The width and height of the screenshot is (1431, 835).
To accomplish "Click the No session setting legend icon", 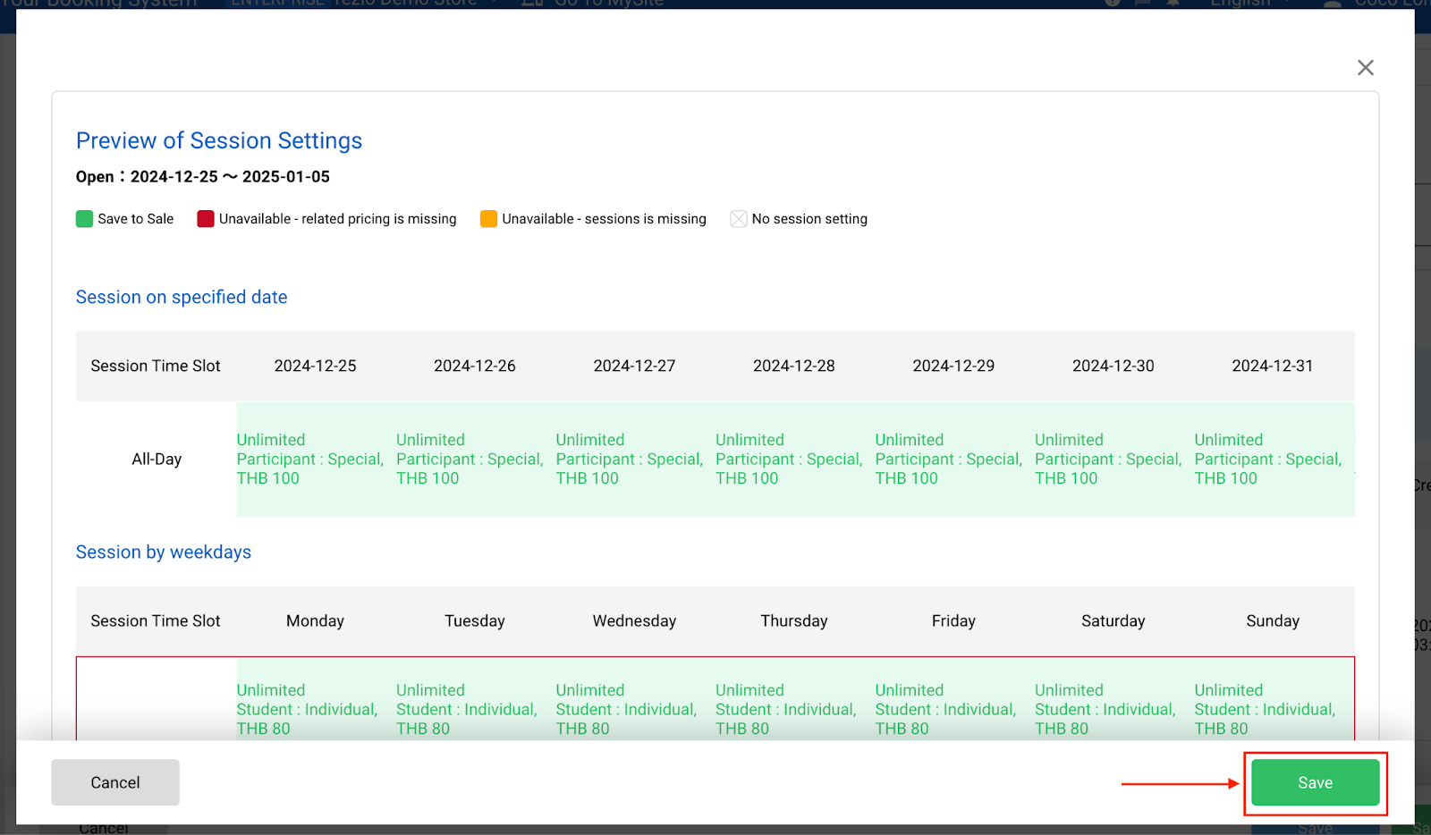I will [739, 219].
